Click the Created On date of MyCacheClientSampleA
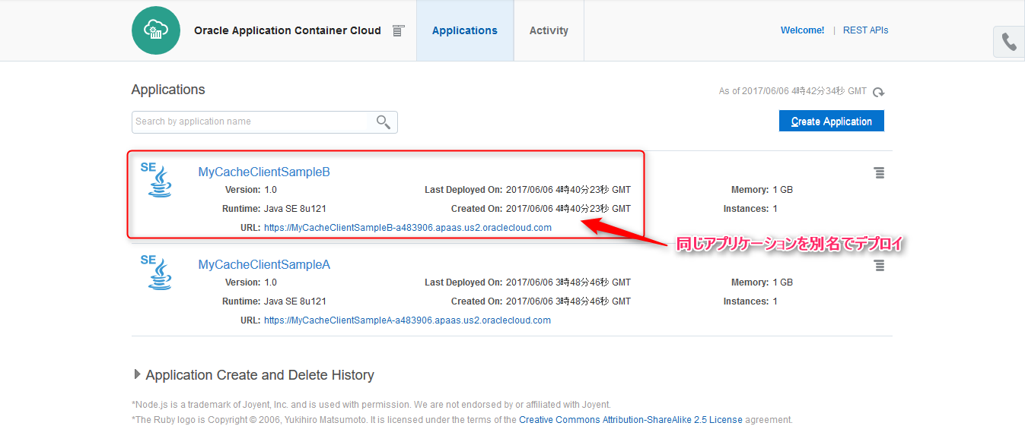 568,301
